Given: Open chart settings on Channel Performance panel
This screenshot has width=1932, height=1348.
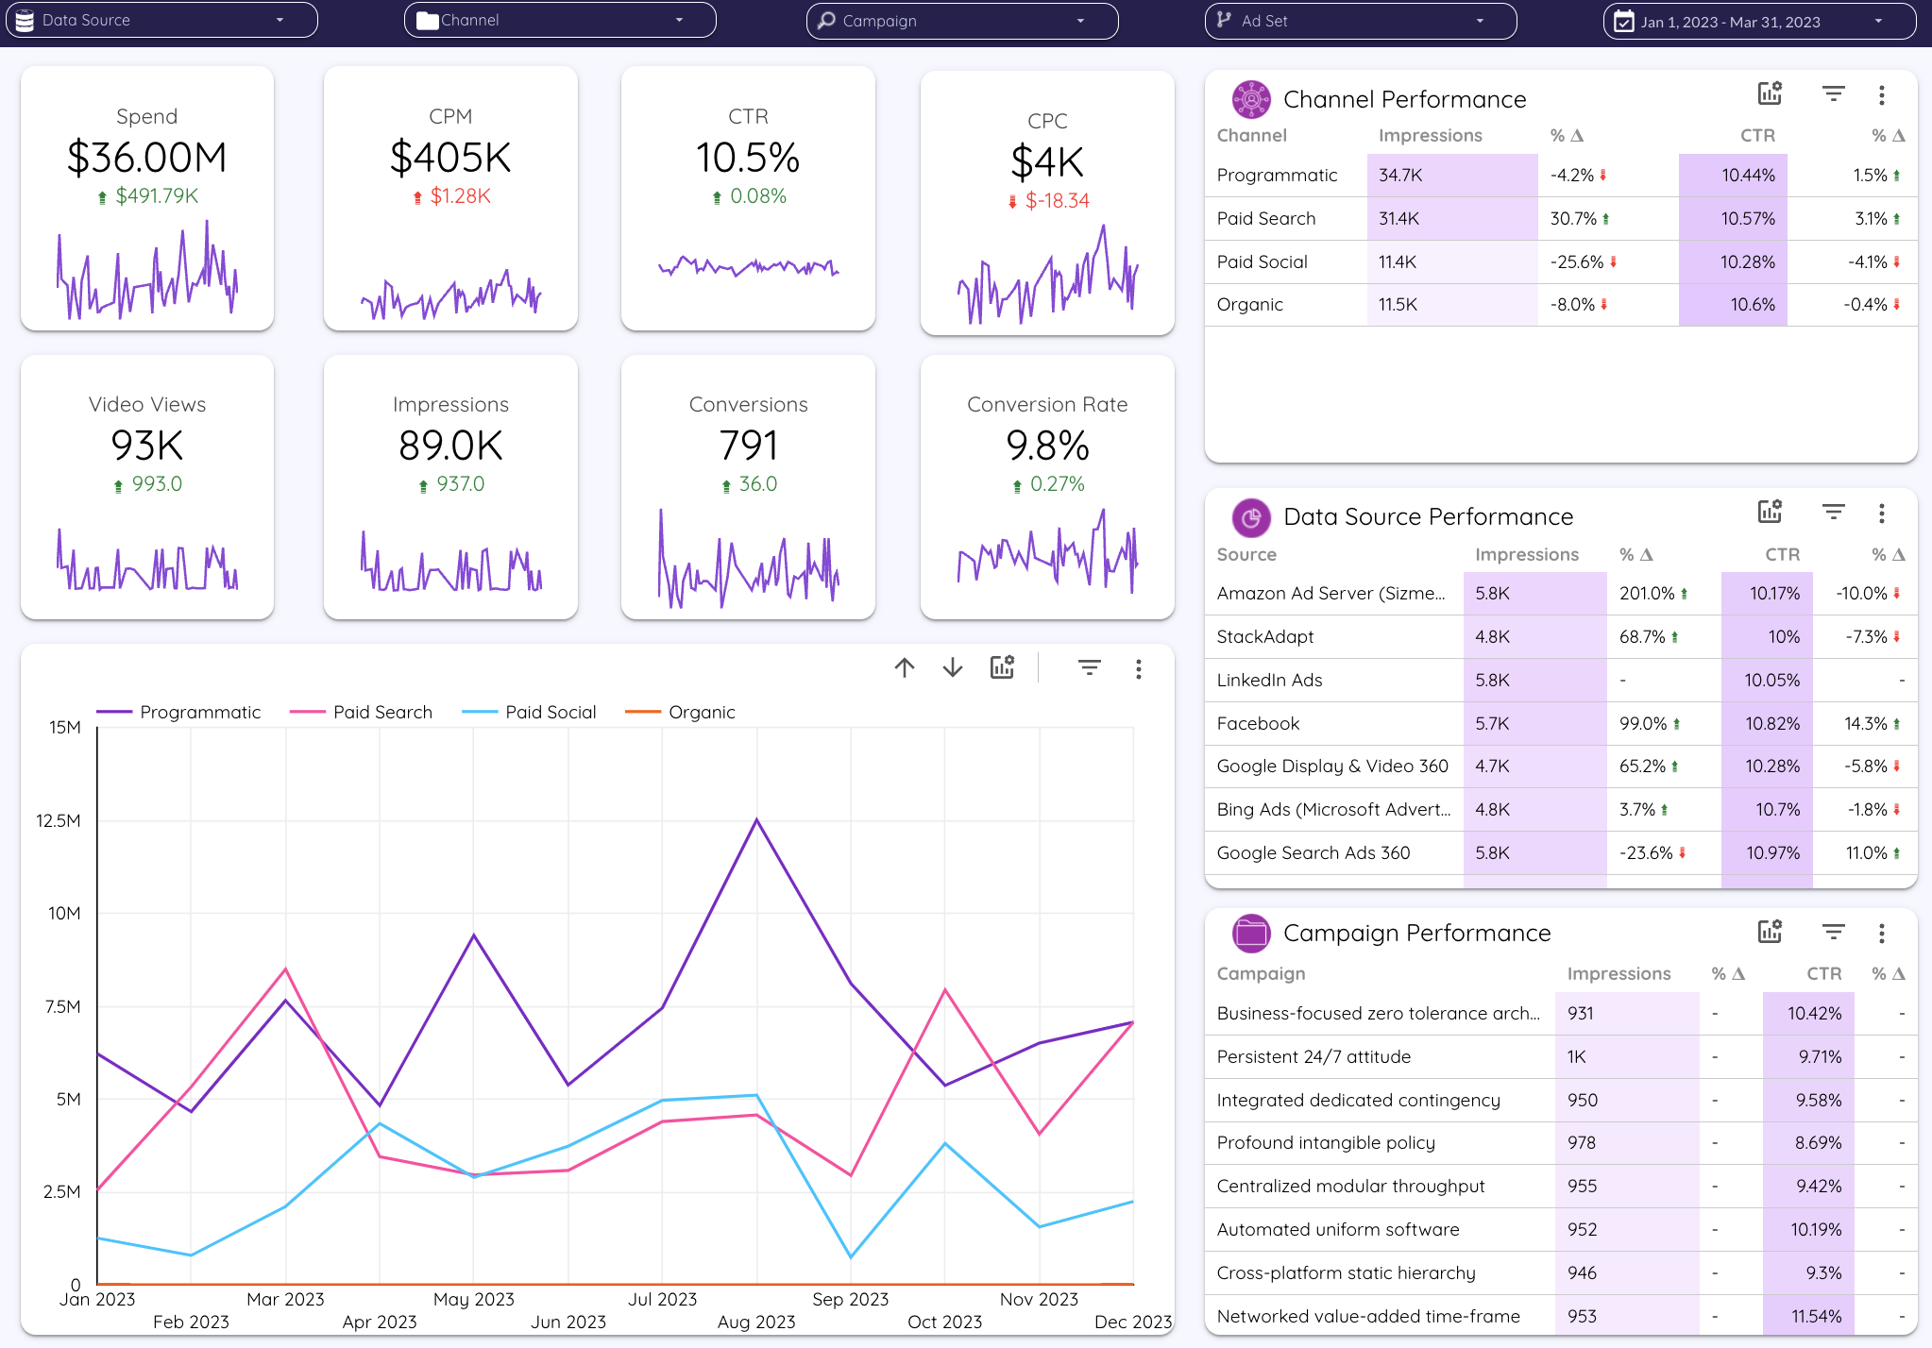Looking at the screenshot, I should point(1770,94).
